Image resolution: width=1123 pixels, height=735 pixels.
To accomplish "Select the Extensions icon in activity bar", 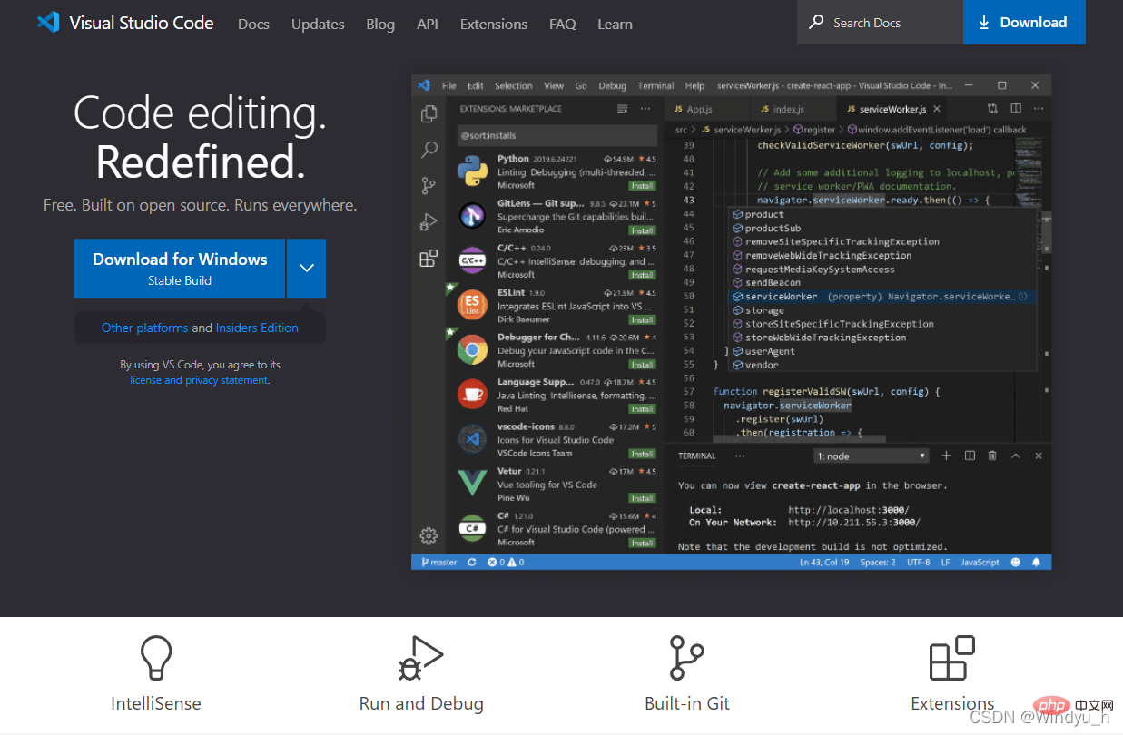I will pos(429,259).
